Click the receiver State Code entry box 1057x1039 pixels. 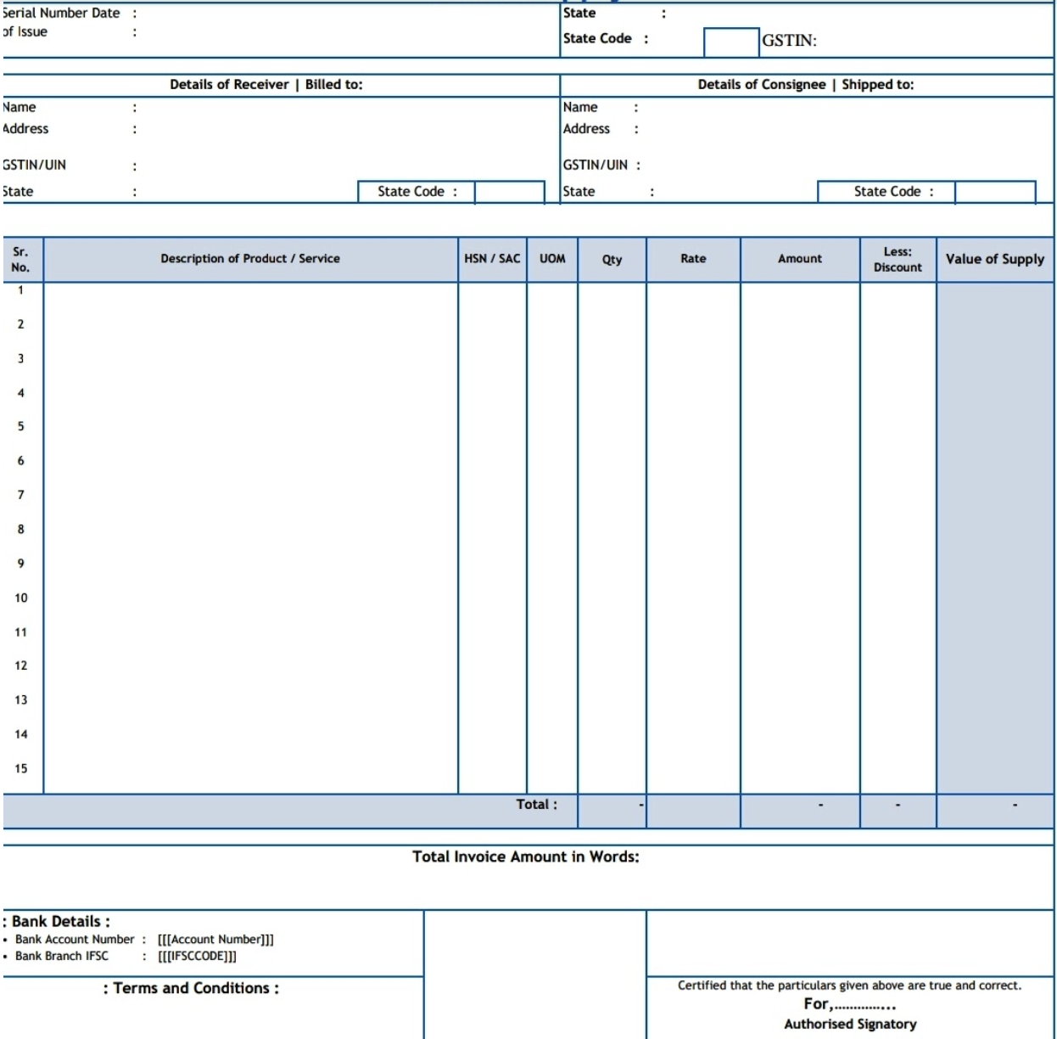pyautogui.click(x=509, y=191)
